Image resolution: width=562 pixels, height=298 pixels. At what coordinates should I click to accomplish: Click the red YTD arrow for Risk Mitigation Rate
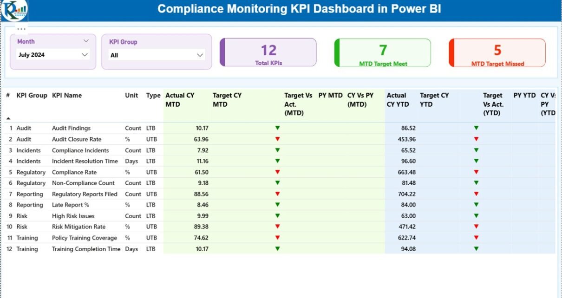click(x=476, y=227)
